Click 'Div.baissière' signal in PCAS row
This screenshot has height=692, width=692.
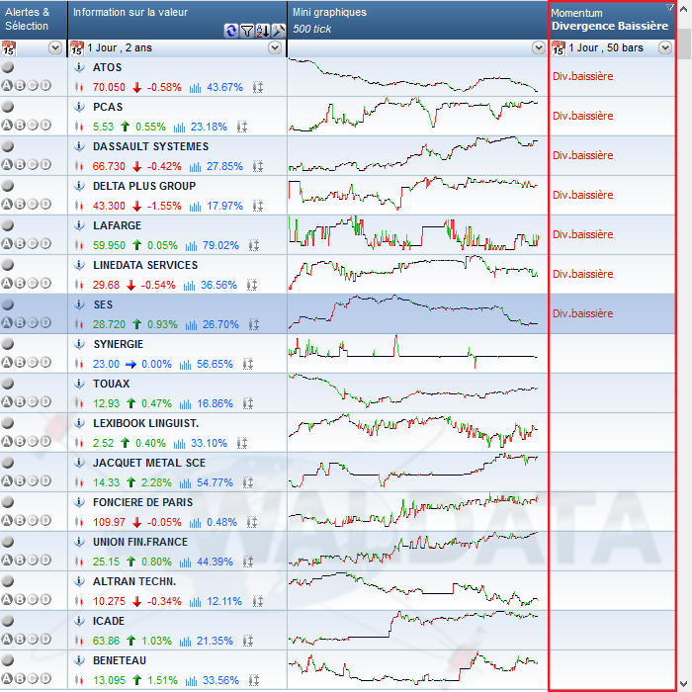[x=582, y=116]
